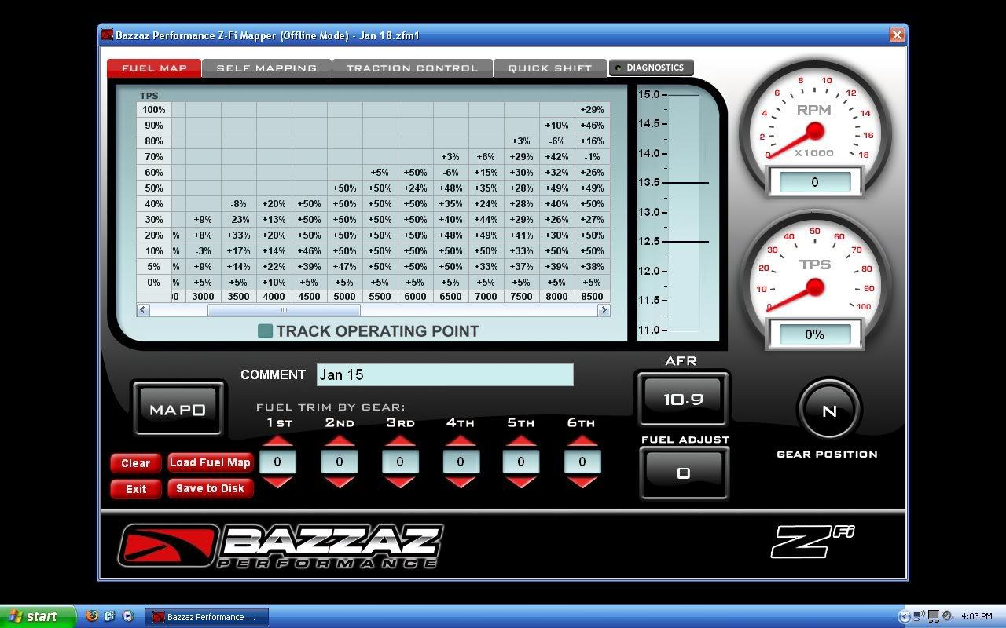Select the +42% cell at 70% TPS, 8000 RPM
Viewport: 1006px width, 628px height.
(x=556, y=157)
